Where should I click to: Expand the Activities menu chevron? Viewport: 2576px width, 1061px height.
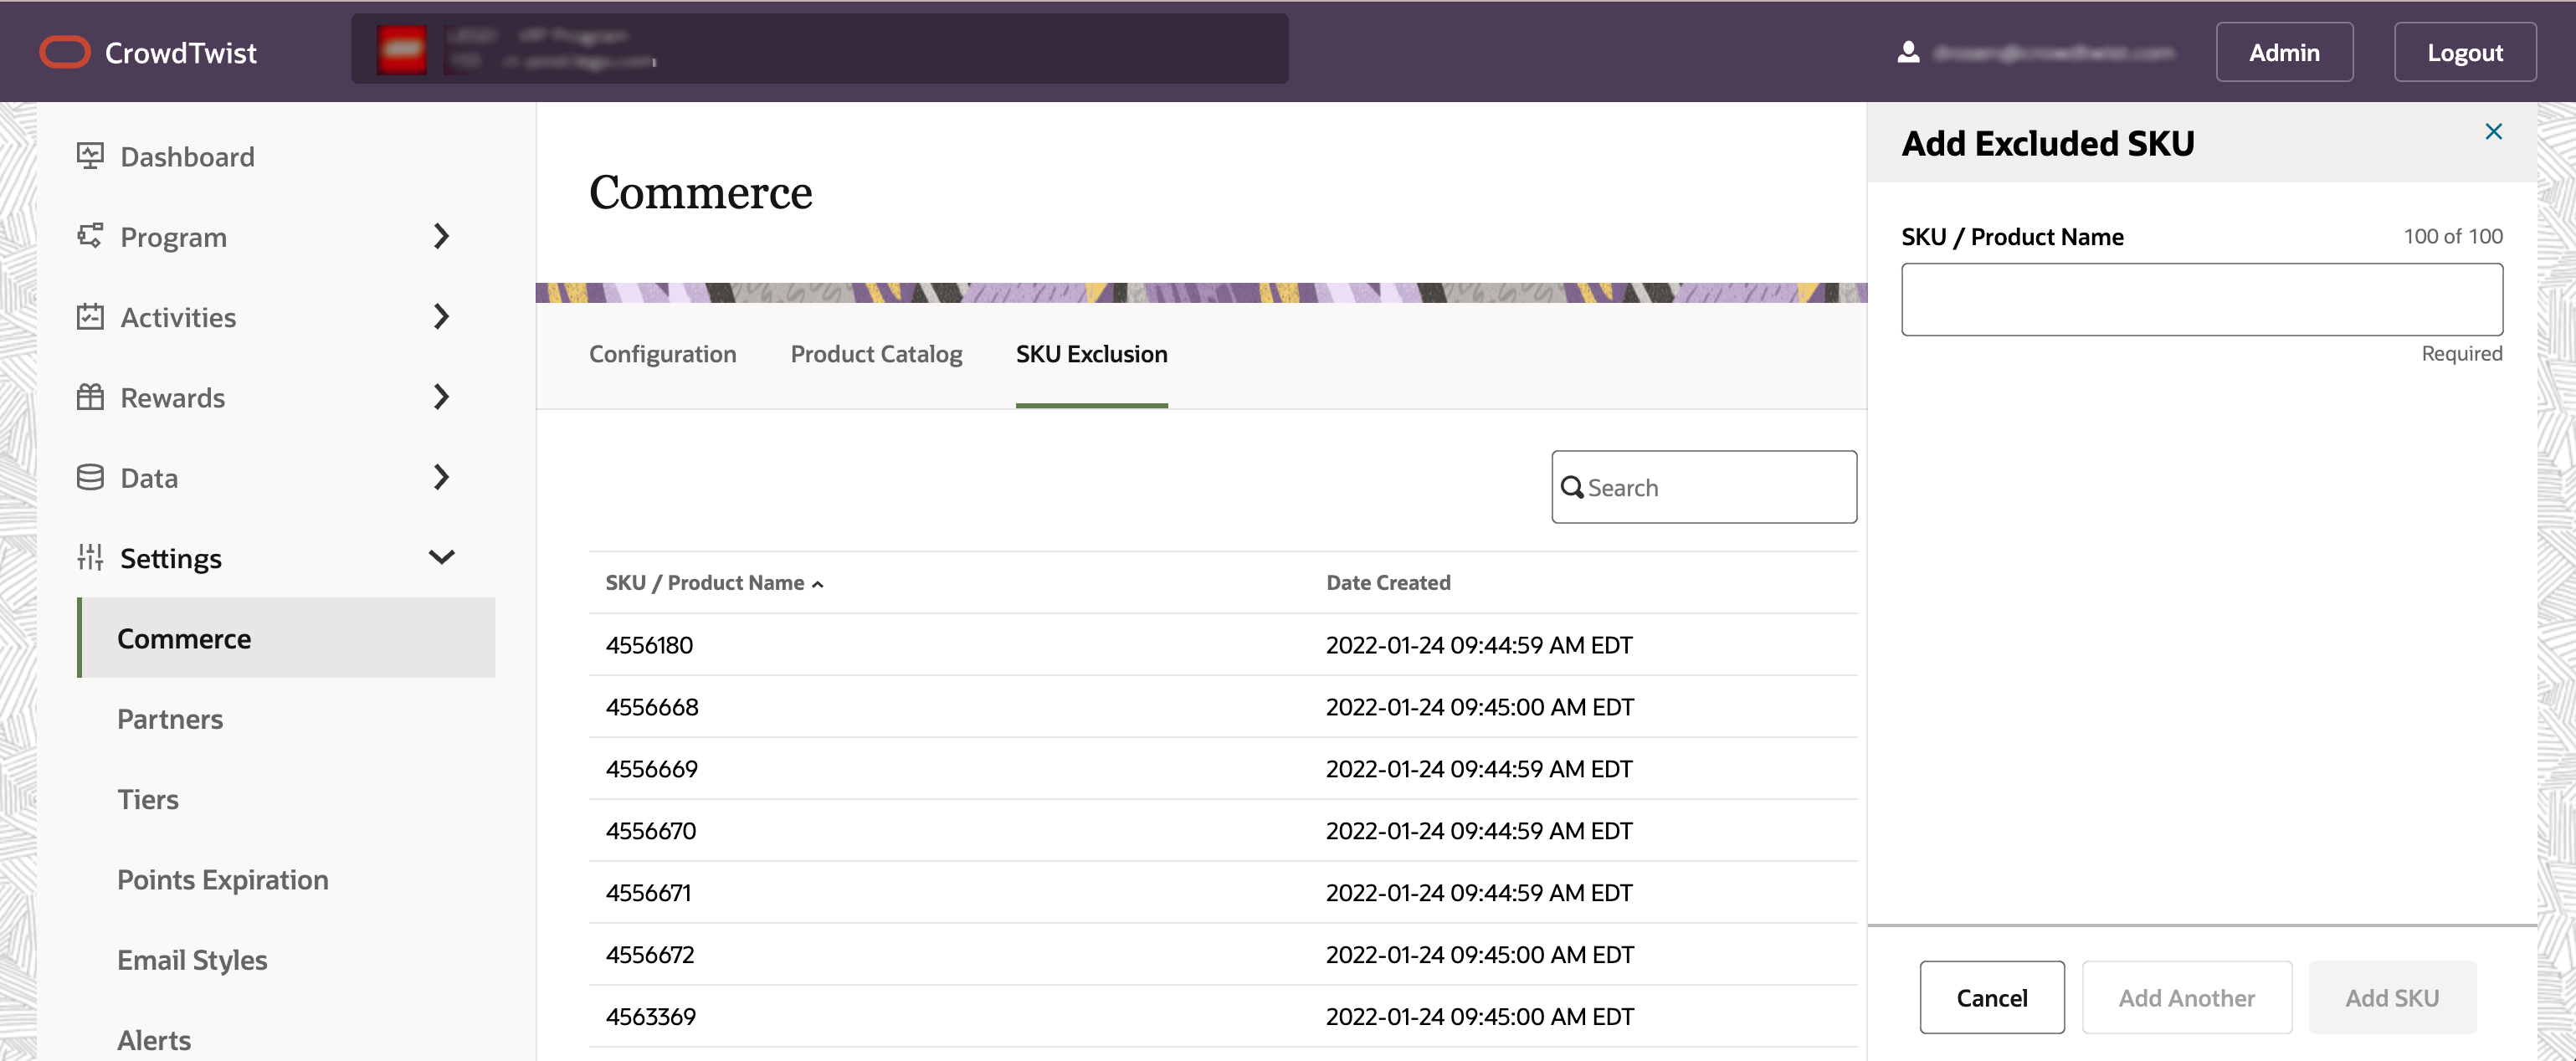(x=441, y=317)
